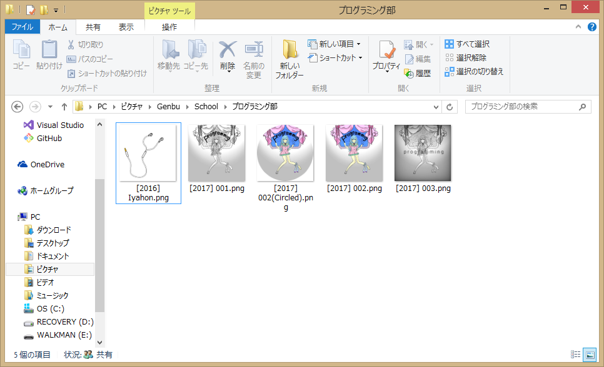Refresh the folder with the reload icon
Screen dimensions: 604x367
450,107
